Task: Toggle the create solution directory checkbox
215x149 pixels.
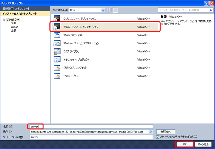Action: tap(158, 137)
